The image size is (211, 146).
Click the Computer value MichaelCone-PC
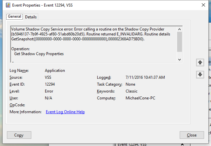(141, 98)
